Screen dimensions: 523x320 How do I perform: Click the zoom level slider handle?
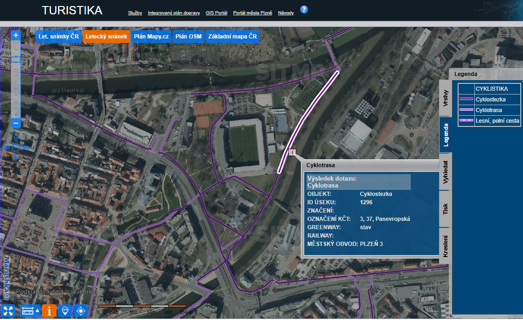(16, 60)
